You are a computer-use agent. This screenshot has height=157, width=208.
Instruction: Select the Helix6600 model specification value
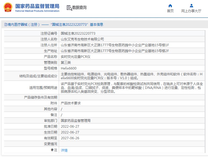[x=69, y=68]
